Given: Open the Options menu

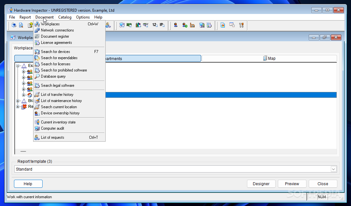Looking at the screenshot, I should [x=83, y=17].
